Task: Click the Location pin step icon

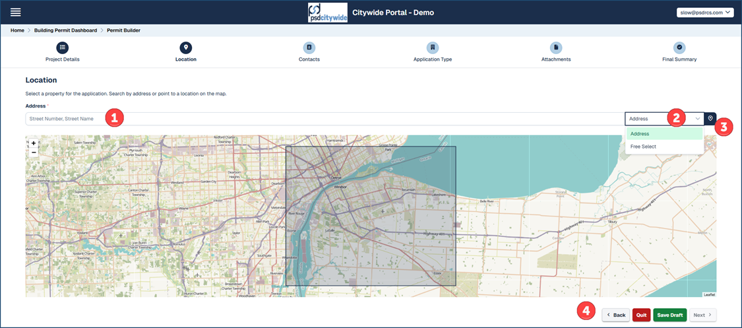Action: (x=186, y=48)
